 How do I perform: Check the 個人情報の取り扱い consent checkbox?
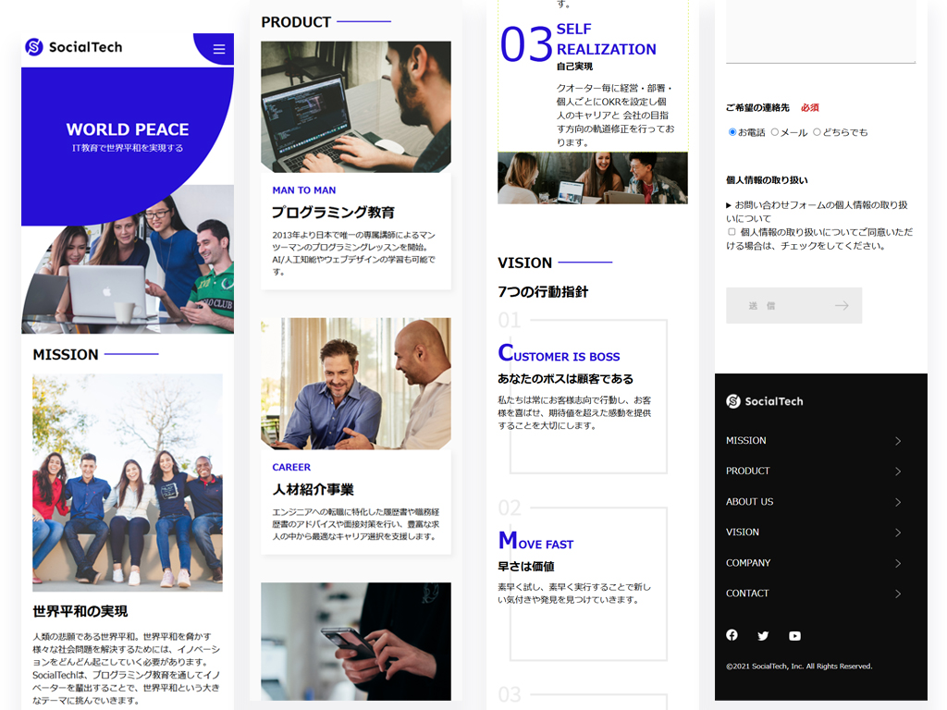(732, 232)
